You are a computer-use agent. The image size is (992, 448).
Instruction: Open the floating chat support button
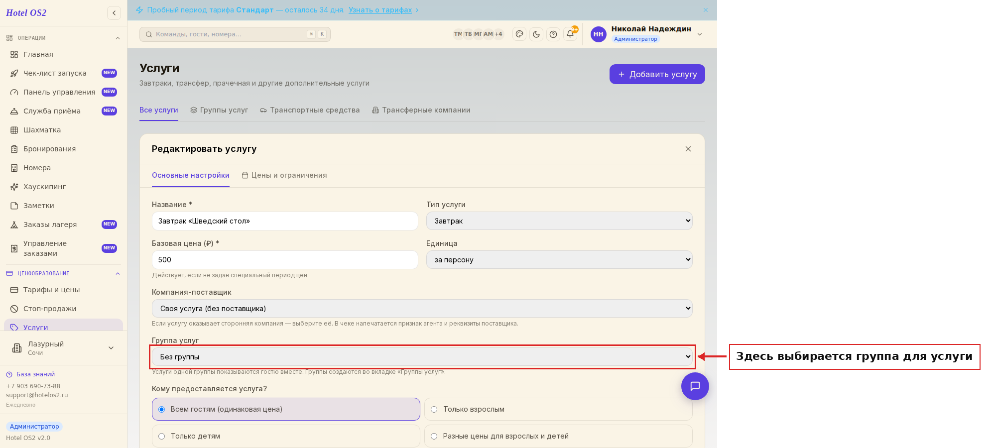(695, 386)
